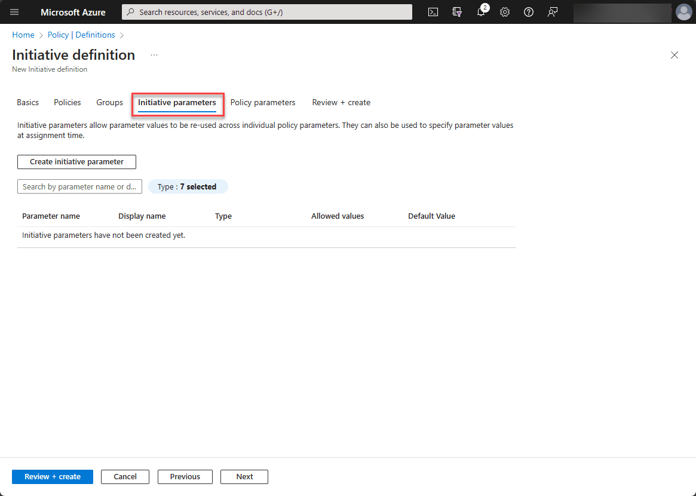Close the Initiative definition blade
Viewport: 696px width, 496px height.
click(x=674, y=55)
